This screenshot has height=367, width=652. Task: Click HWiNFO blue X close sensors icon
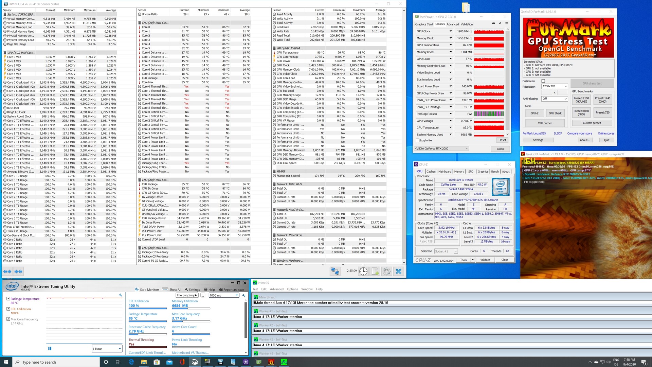[398, 271]
